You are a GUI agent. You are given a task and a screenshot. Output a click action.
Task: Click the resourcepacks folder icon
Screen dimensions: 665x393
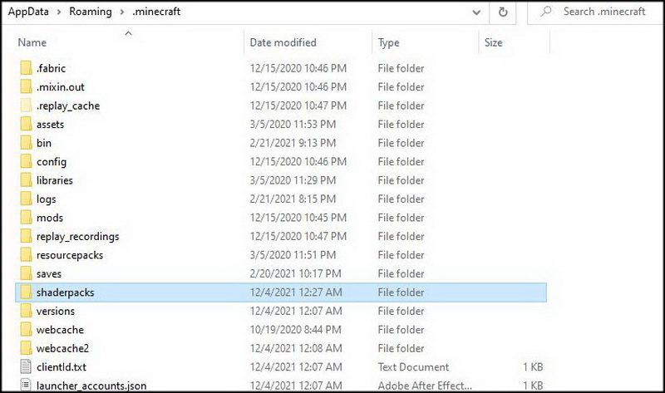pyautogui.click(x=26, y=254)
